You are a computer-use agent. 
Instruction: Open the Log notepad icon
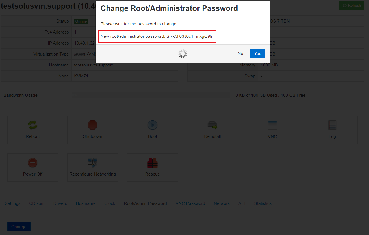pos(332,125)
